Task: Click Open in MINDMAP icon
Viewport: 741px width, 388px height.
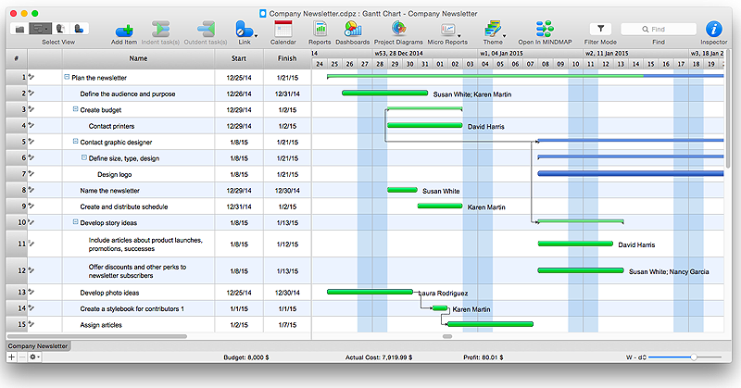Action: [545, 30]
